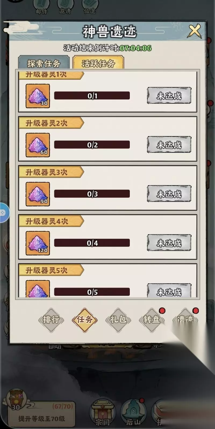
Task: Open the 礼包 gift pack diamond icon
Action: (x=118, y=319)
